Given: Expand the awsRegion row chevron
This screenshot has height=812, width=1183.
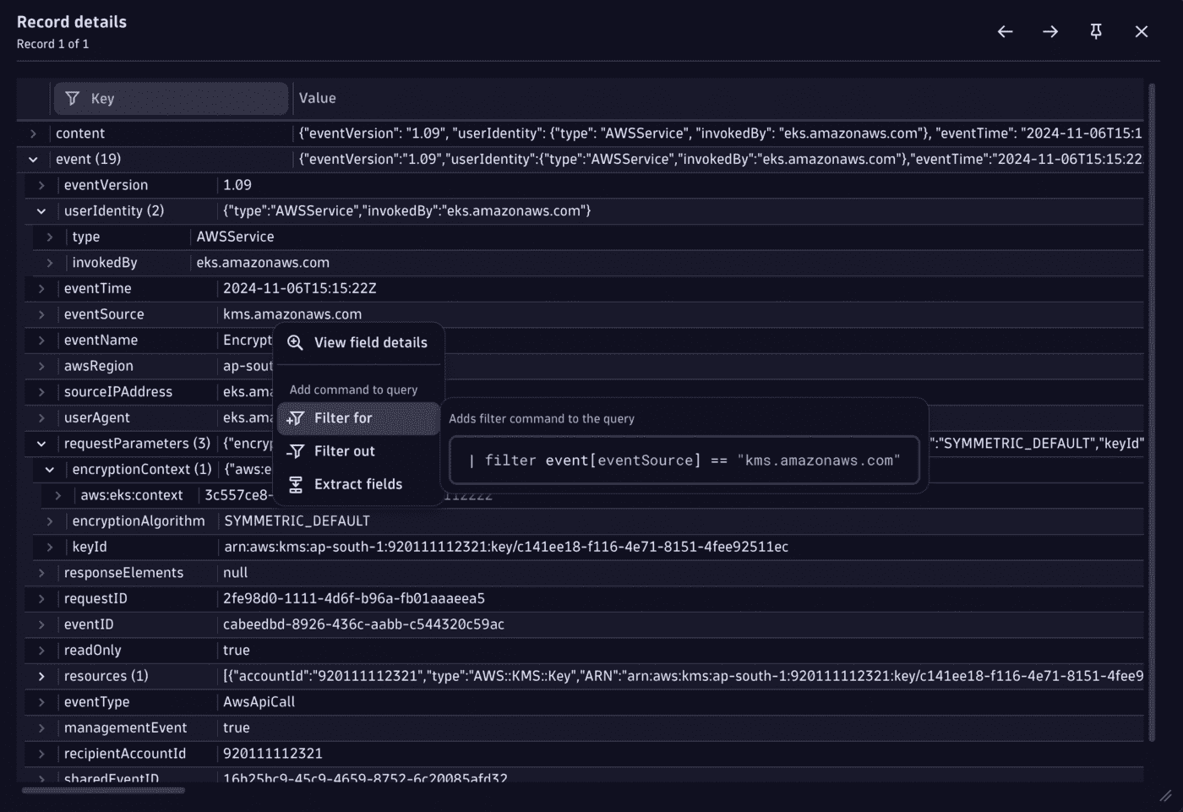Looking at the screenshot, I should (41, 366).
